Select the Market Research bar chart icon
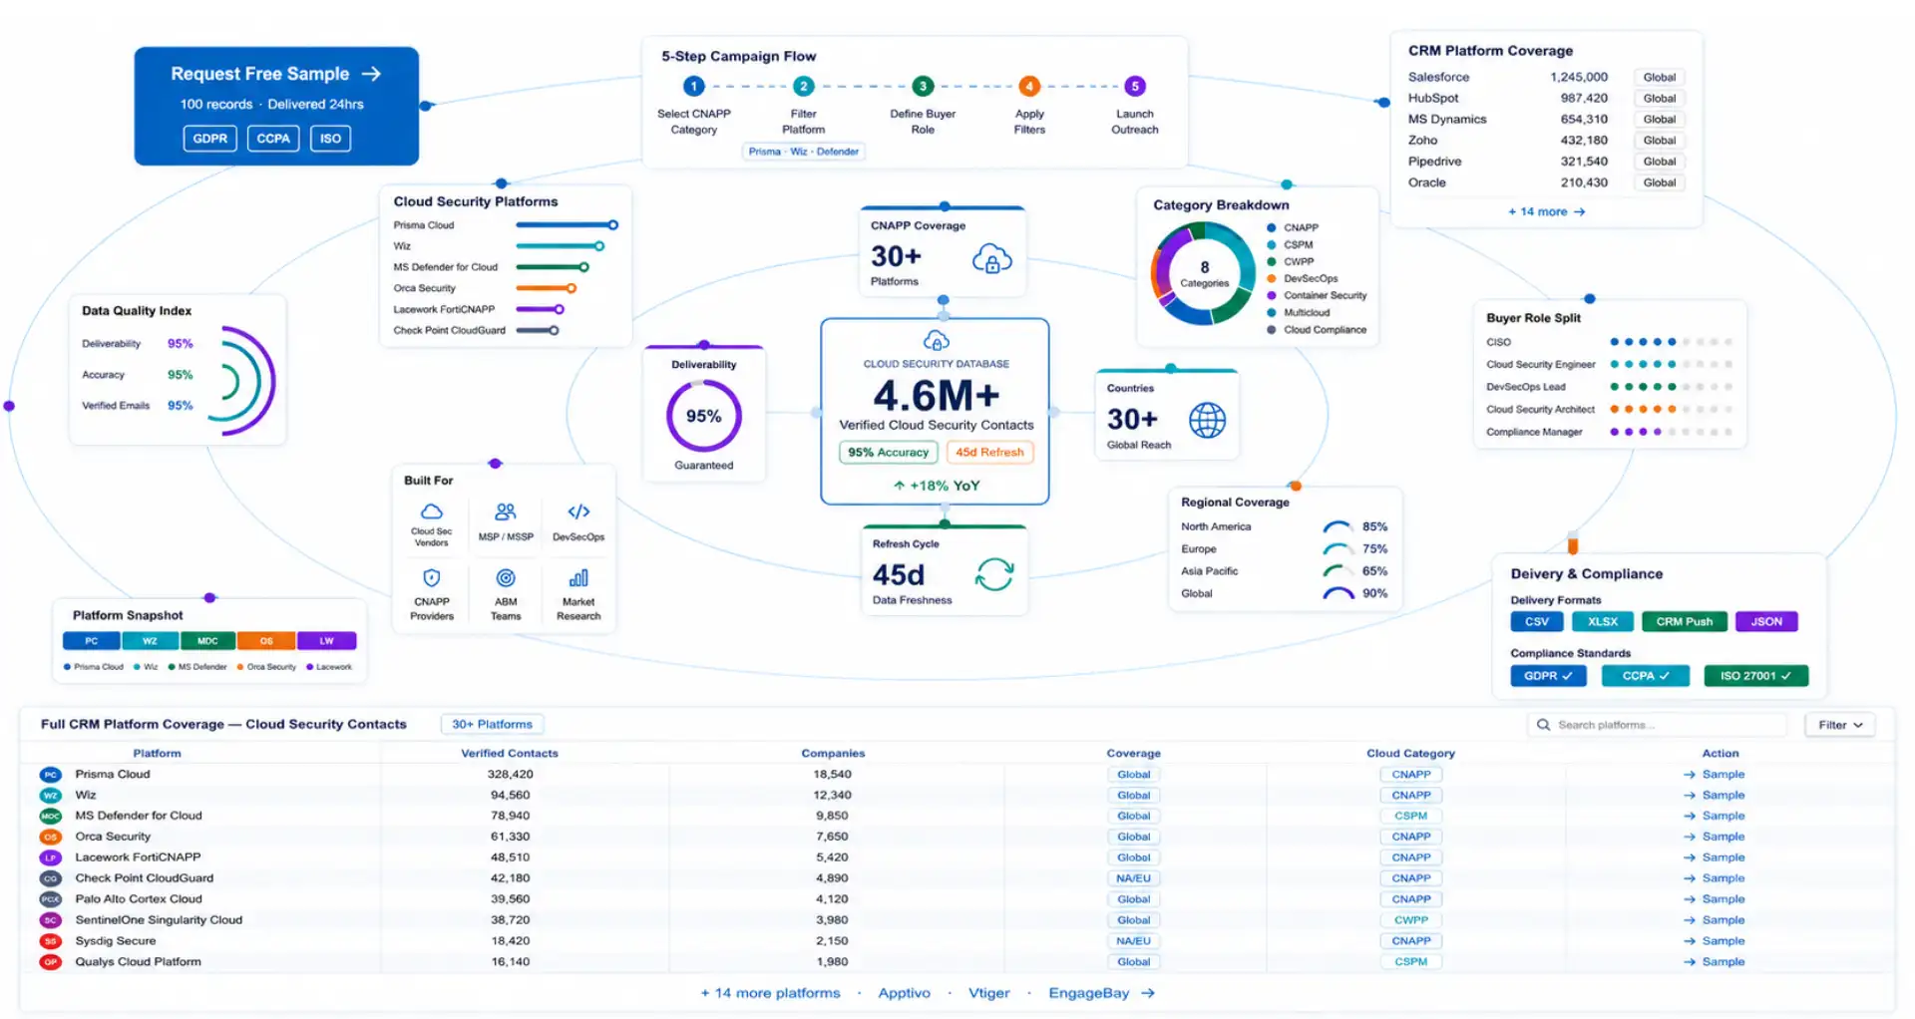The width and height of the screenshot is (1915, 1019). [578, 577]
